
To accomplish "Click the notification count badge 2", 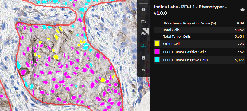I will 146,29.
